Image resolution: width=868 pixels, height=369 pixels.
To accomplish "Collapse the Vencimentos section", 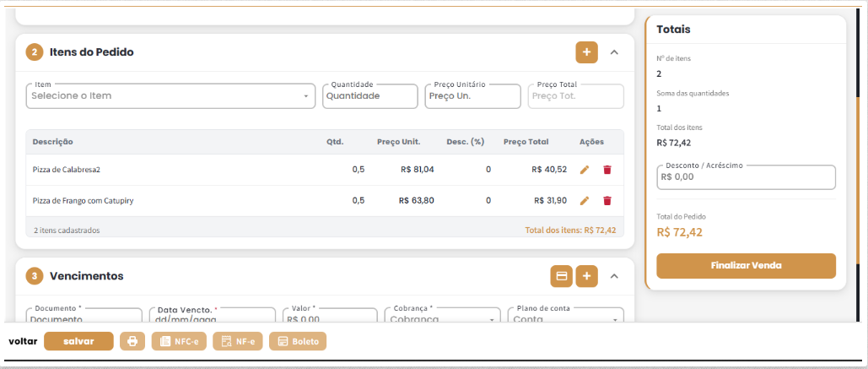I will [x=614, y=276].
